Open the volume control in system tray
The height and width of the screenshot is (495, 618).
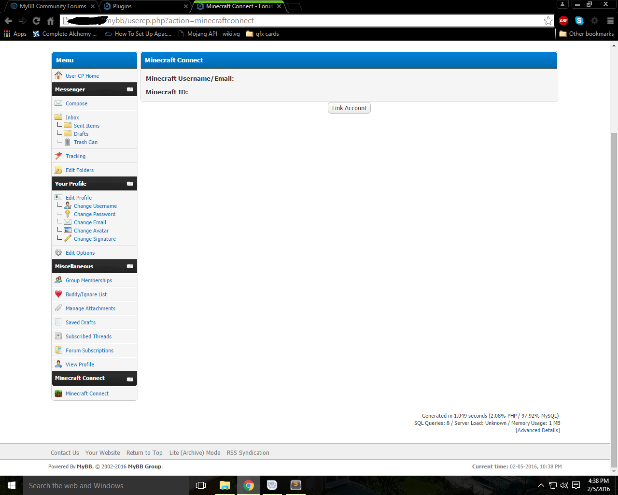(x=564, y=485)
